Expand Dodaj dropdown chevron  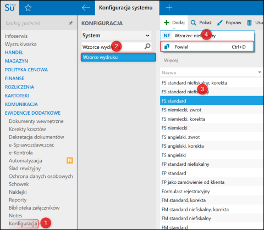tap(174, 28)
